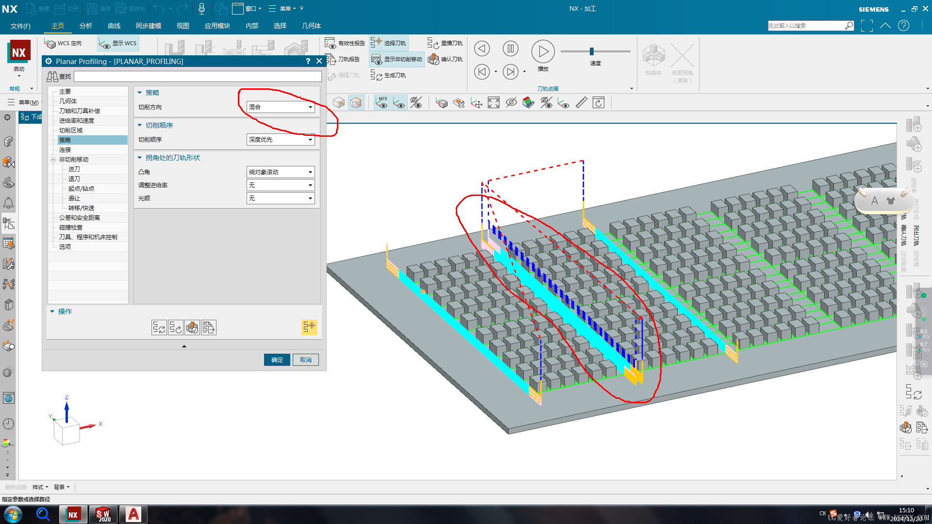The image size is (932, 524).
Task: Click the pause button in 刀轨动画
Action: pyautogui.click(x=511, y=49)
